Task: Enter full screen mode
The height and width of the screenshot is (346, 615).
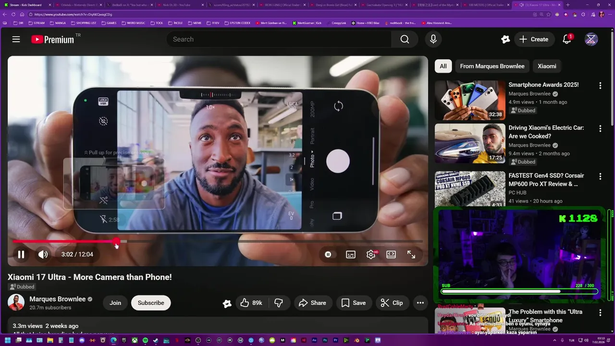Action: 411,254
